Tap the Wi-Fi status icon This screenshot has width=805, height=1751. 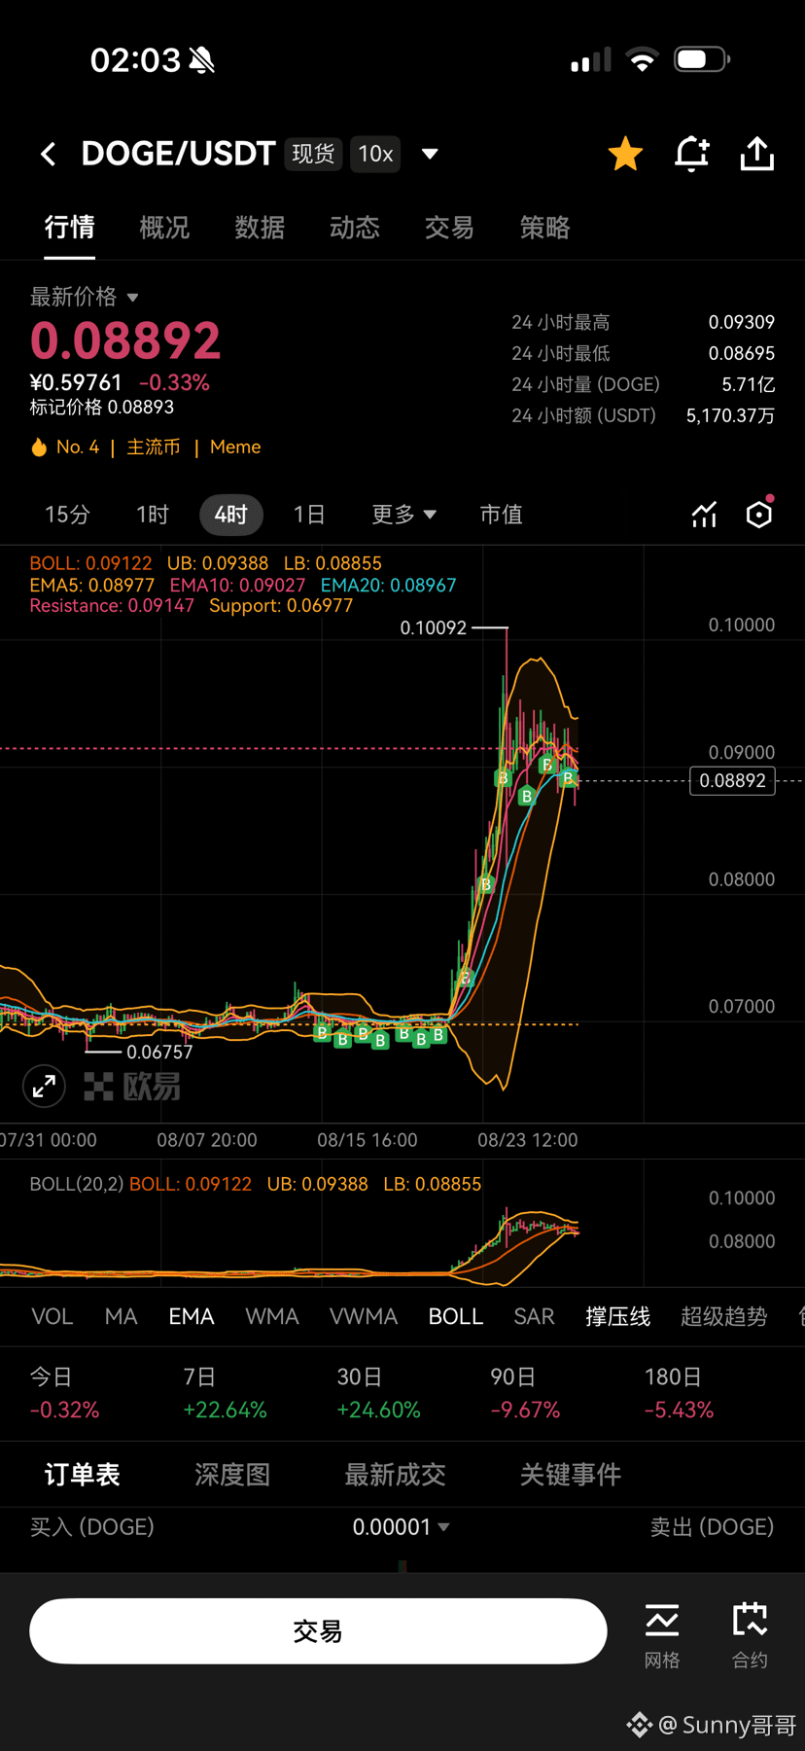(x=642, y=60)
